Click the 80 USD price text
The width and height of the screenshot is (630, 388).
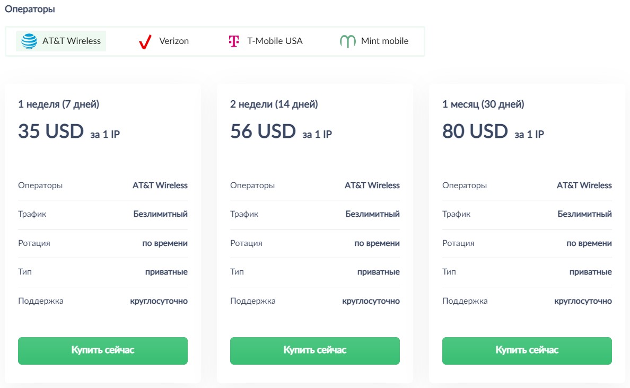[475, 131]
